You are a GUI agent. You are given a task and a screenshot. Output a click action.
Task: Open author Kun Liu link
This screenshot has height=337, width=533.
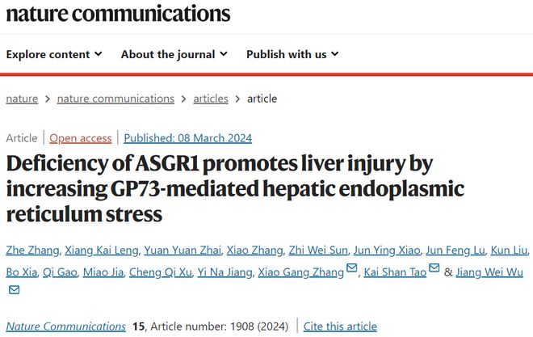point(509,251)
